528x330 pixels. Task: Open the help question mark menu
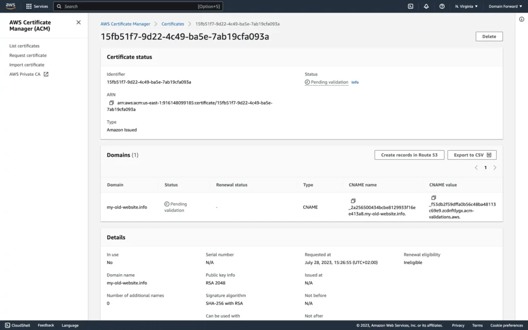tap(442, 6)
